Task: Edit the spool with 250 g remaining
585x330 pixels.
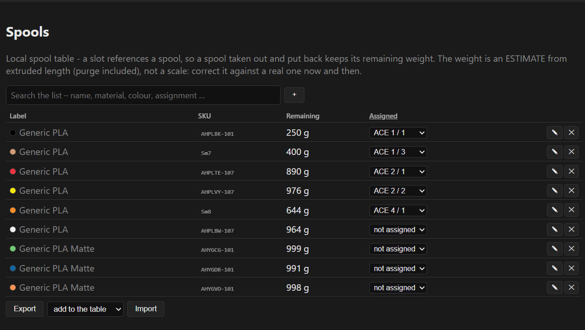Action: click(x=555, y=133)
